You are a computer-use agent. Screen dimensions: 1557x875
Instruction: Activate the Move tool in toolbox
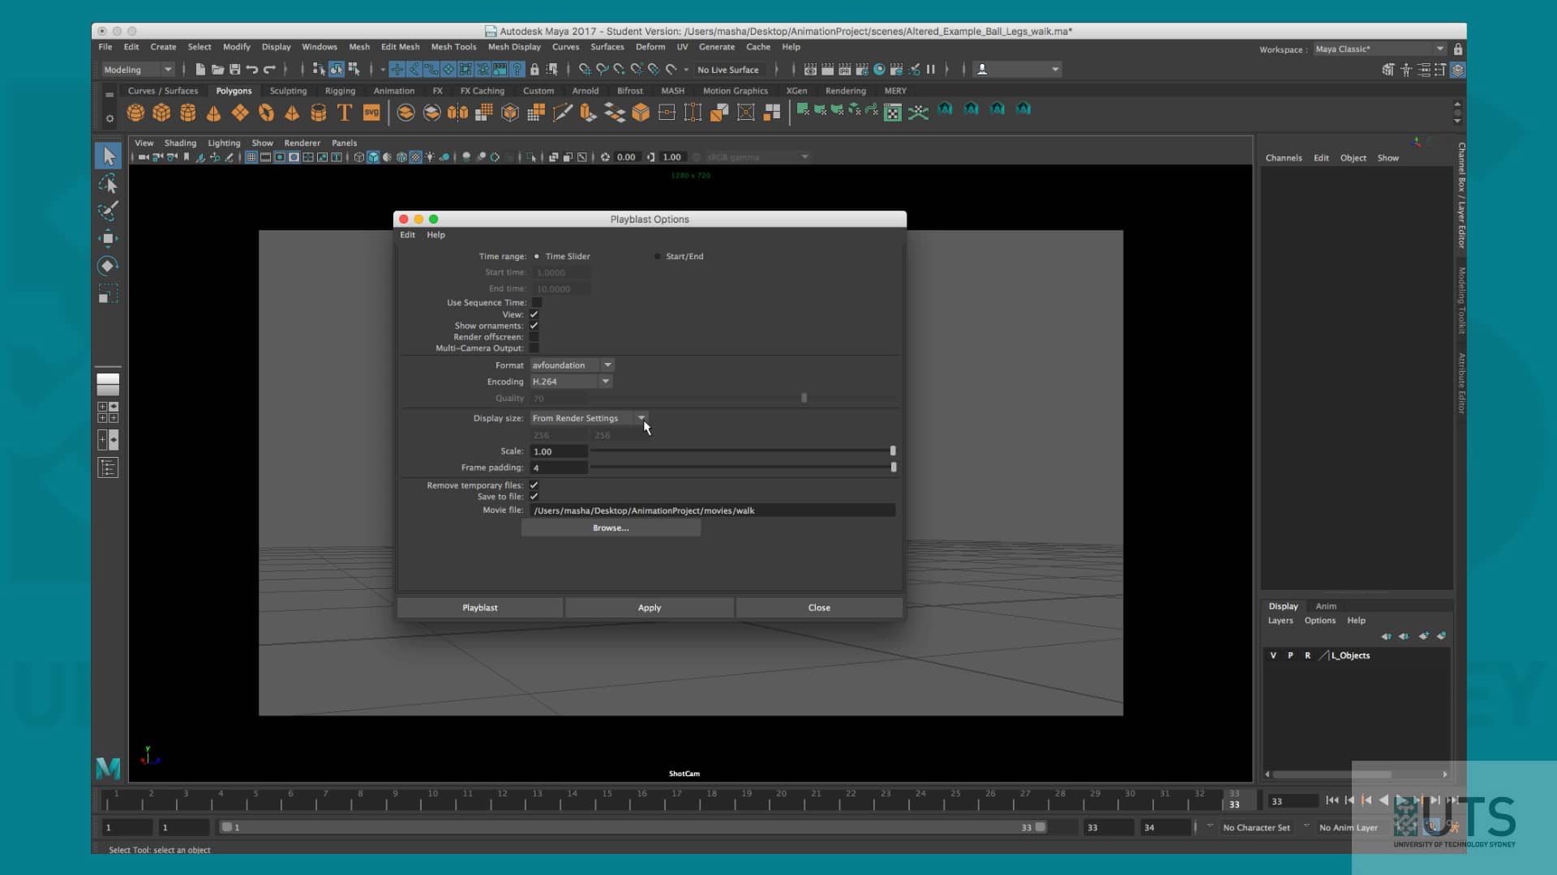pyautogui.click(x=108, y=238)
